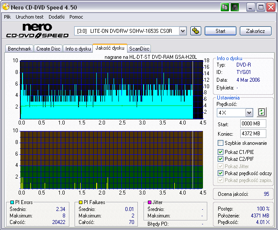This screenshot has height=230, width=278.
Task: Toggle Pokaż C2/PIF checkbox
Action: (x=220, y=159)
